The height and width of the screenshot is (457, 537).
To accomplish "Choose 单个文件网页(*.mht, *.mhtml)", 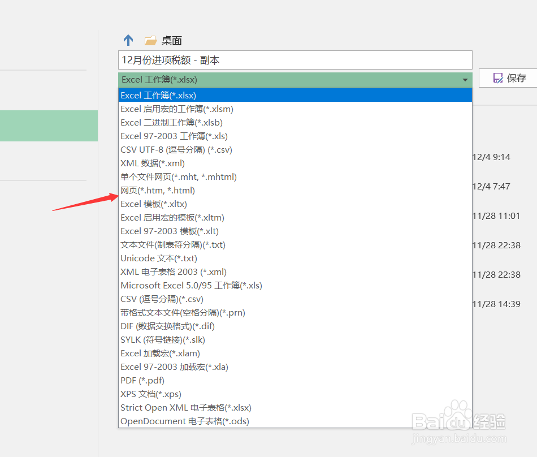I will coord(295,177).
